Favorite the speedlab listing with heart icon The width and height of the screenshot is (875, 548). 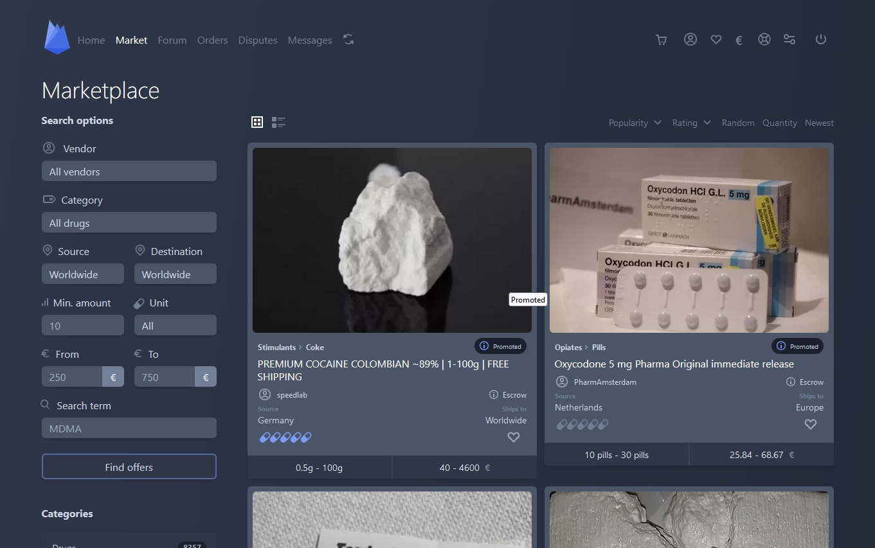pos(514,437)
